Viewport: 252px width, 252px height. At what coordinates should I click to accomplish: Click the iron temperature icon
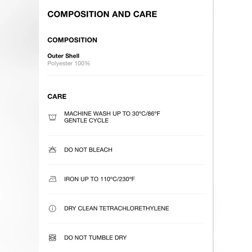52,179
